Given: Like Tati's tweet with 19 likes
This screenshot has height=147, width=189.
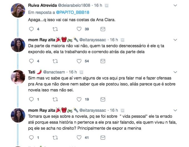Looking at the screenshot, I should coord(79,99).
